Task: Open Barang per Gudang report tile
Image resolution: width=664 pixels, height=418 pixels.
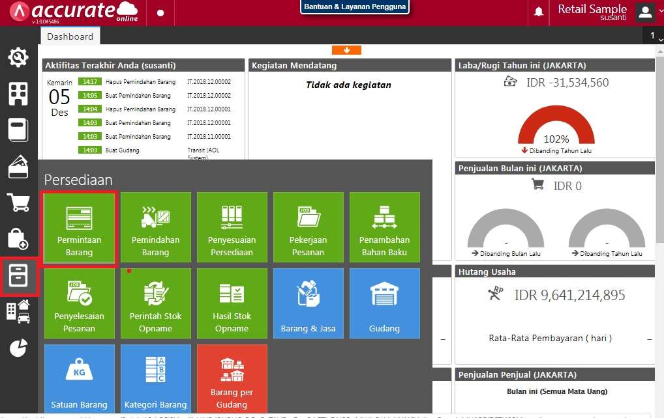Action: point(232,379)
